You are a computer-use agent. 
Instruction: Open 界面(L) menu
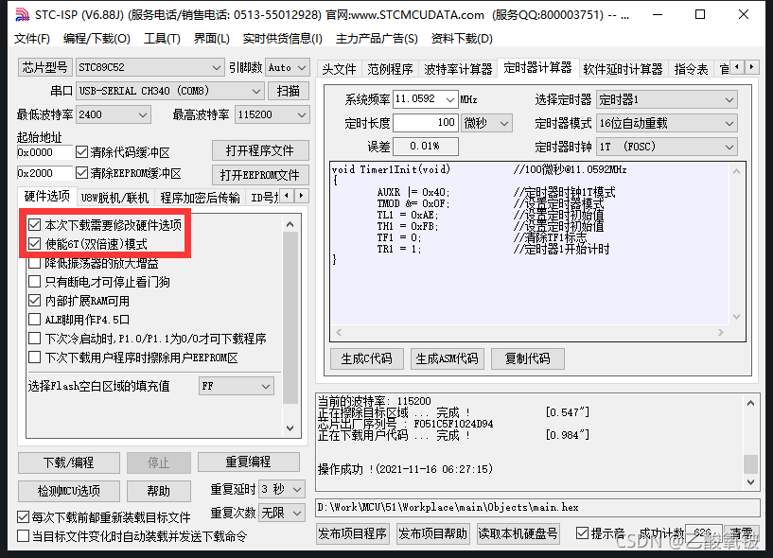[x=212, y=39]
